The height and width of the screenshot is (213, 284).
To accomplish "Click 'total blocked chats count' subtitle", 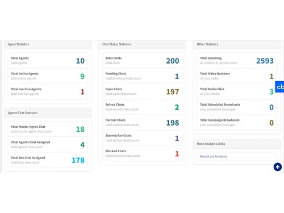I will [123, 156].
